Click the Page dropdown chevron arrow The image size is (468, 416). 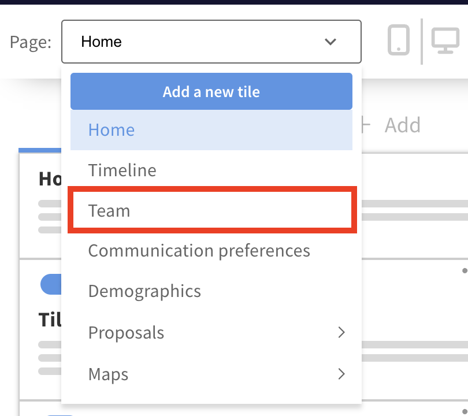[330, 42]
